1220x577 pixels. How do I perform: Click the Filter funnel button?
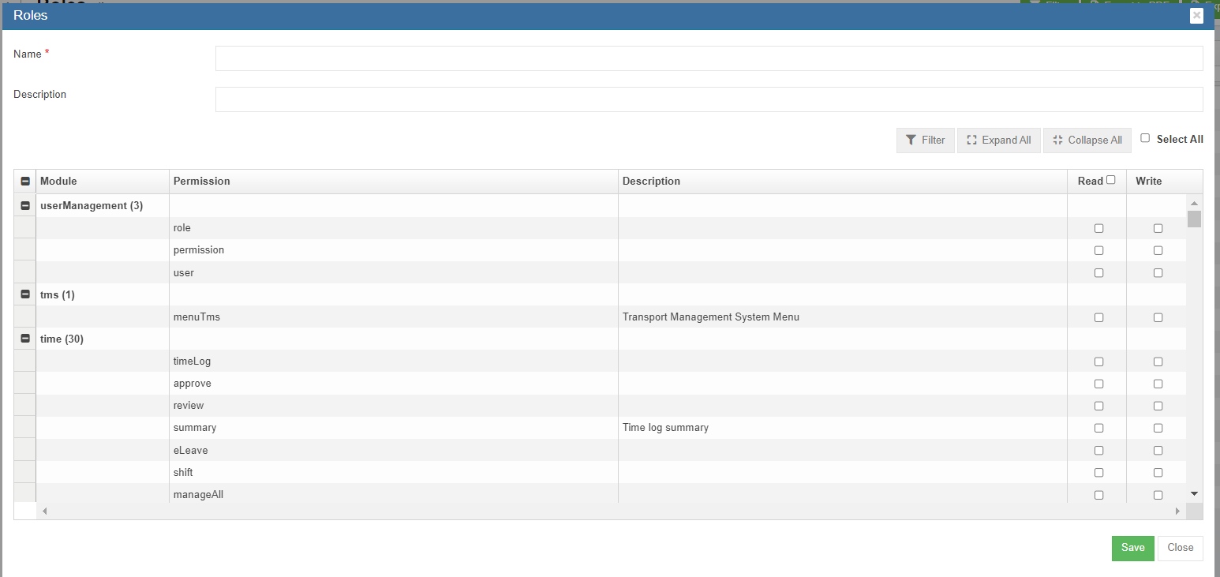coord(925,140)
